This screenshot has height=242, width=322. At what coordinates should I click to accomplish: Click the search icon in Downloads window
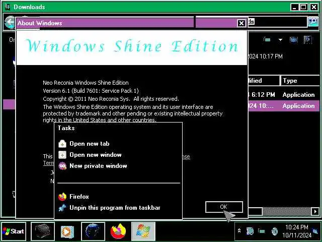(313, 22)
